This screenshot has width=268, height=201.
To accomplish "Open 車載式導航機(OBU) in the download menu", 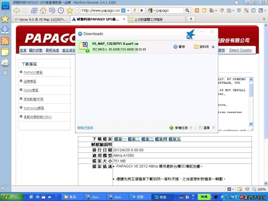I will pyautogui.click(x=38, y=117).
